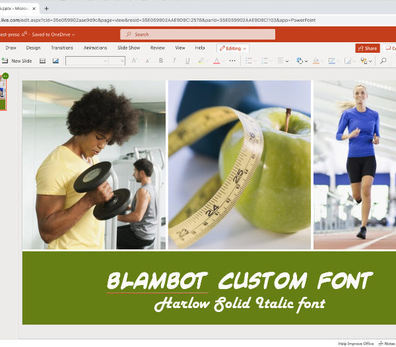Select the running woman photo

pos(354,165)
